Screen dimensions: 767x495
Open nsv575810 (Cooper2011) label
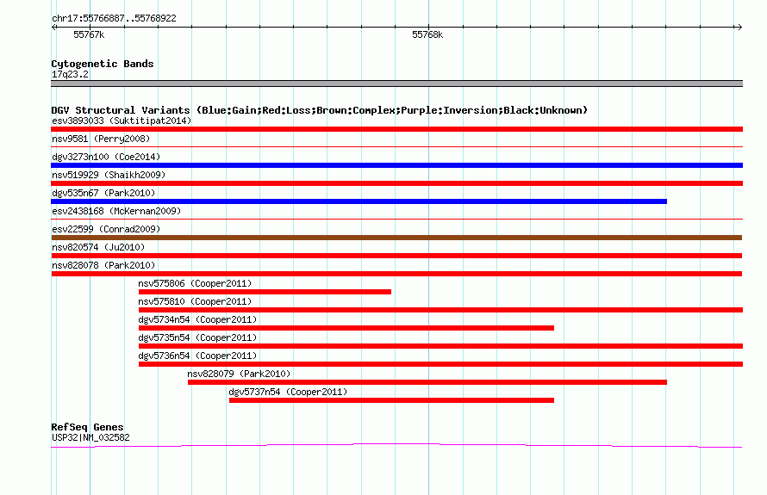195,301
